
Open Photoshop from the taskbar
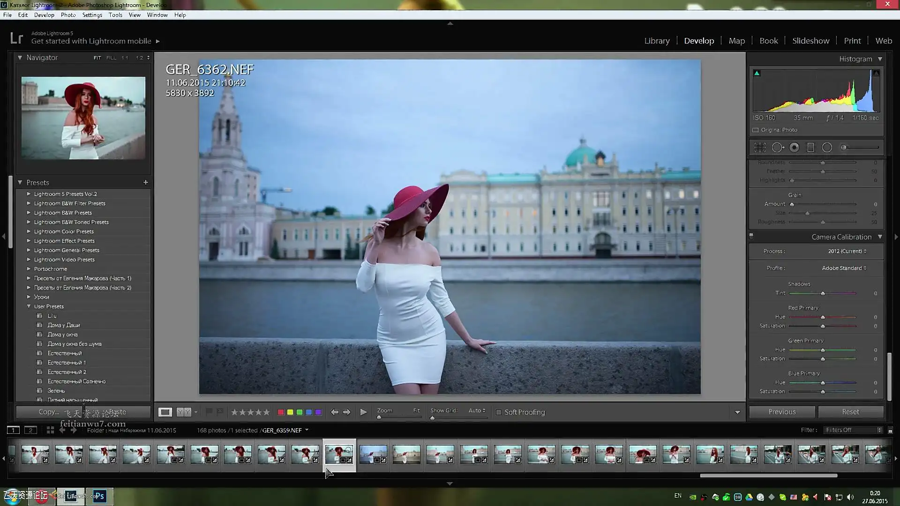point(99,496)
